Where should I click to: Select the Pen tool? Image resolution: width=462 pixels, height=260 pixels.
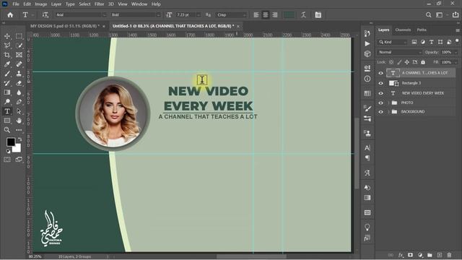click(19, 102)
